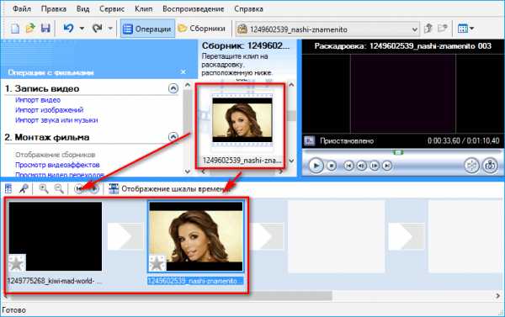This screenshot has width=505, height=317.
Task: Click the split clip icon
Action: [471, 166]
